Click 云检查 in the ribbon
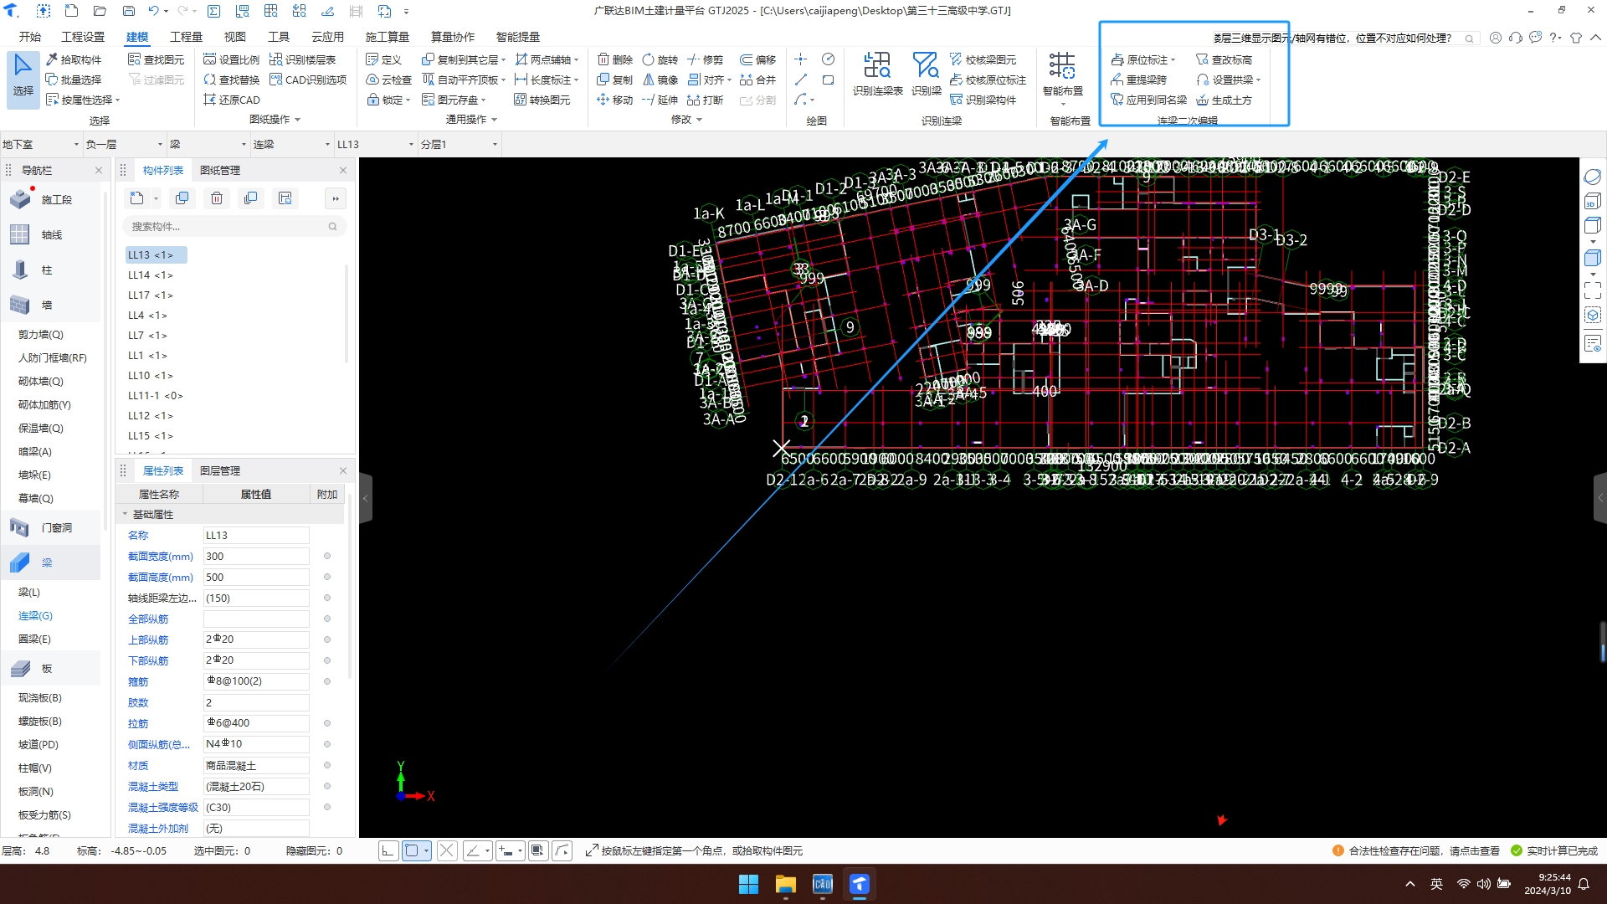This screenshot has height=904, width=1607. [x=389, y=80]
